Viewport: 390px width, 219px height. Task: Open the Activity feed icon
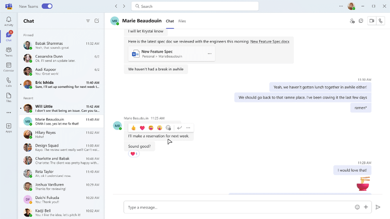coord(9,21)
